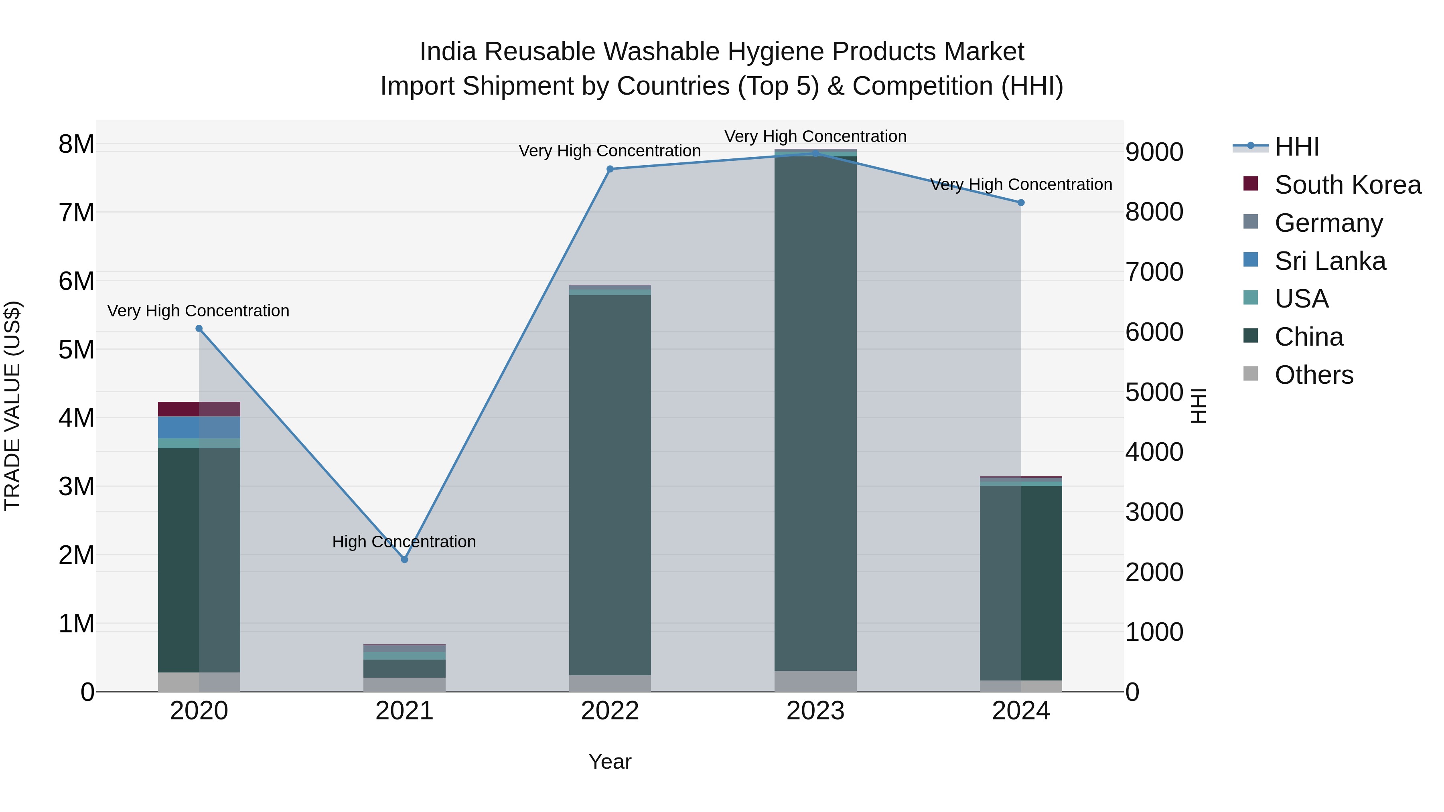
Task: Click the 2022 x-axis tick label
Action: [x=610, y=711]
